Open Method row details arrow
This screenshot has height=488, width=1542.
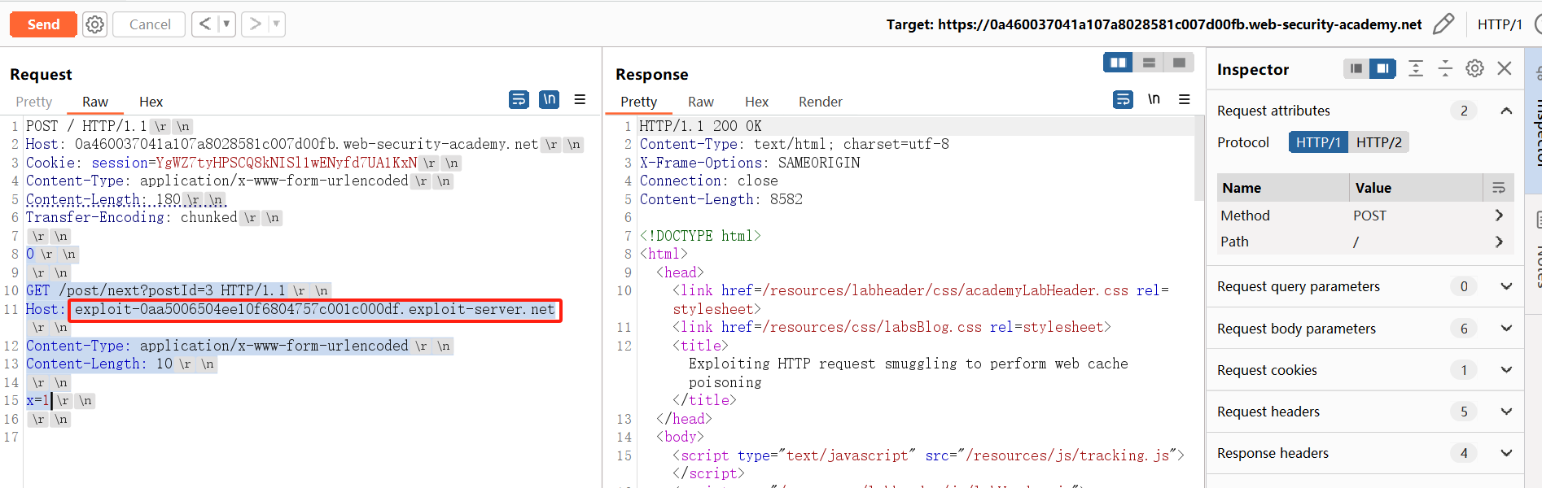[1499, 216]
